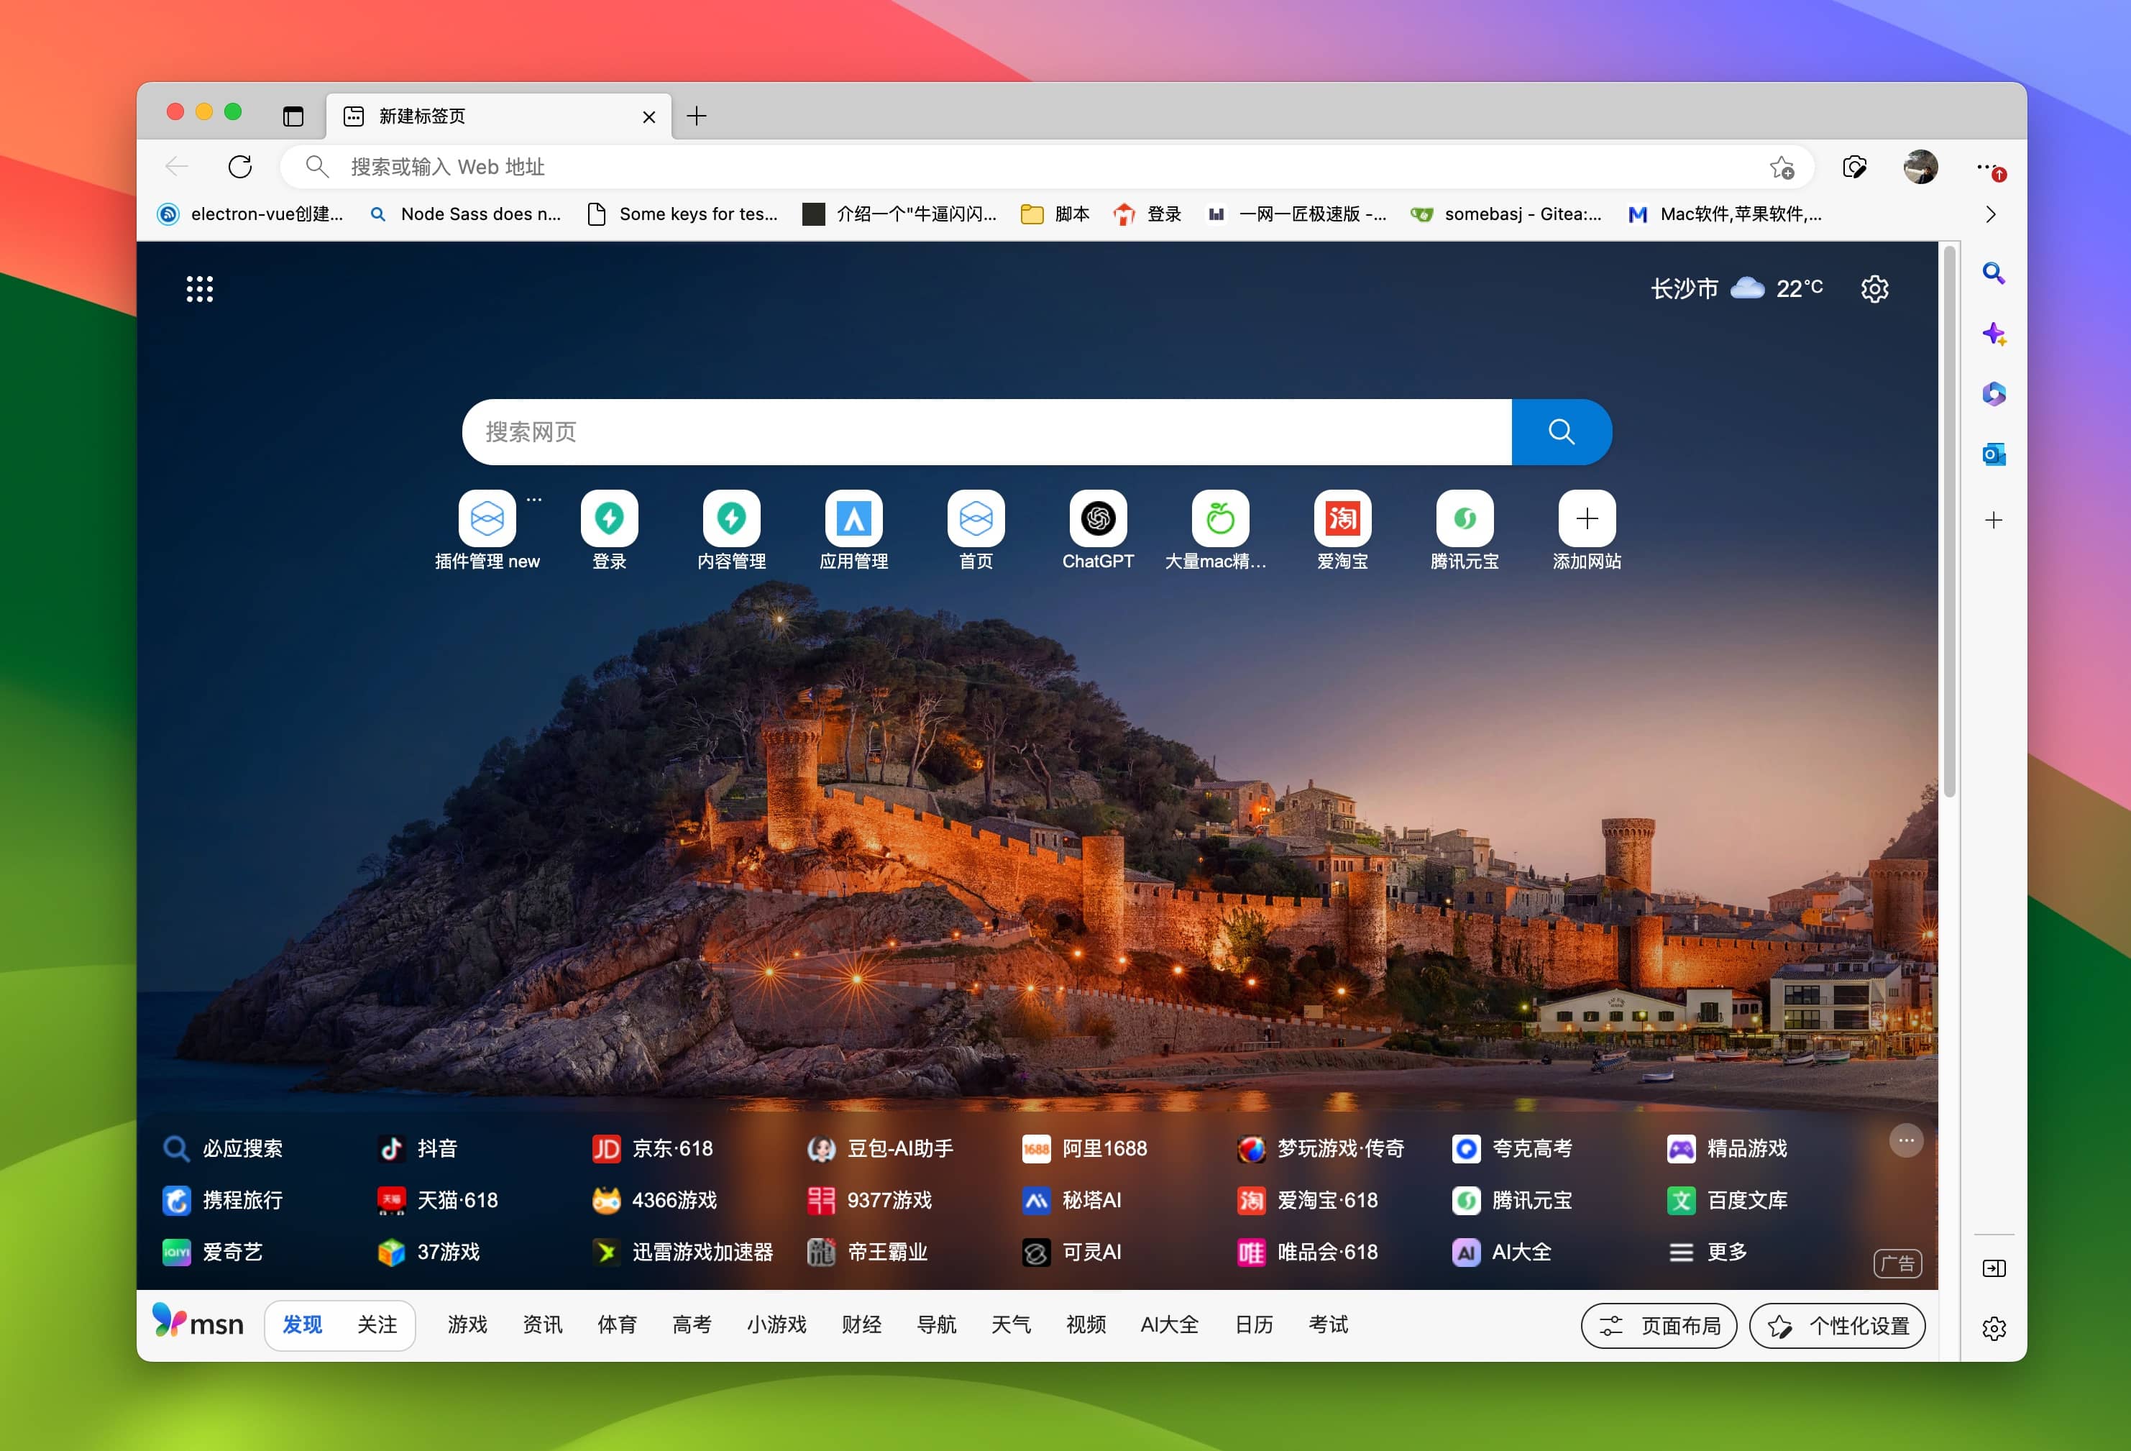Viewport: 2131px width, 1451px height.
Task: Toggle the sidebar hide panel icon
Action: click(x=1994, y=1268)
